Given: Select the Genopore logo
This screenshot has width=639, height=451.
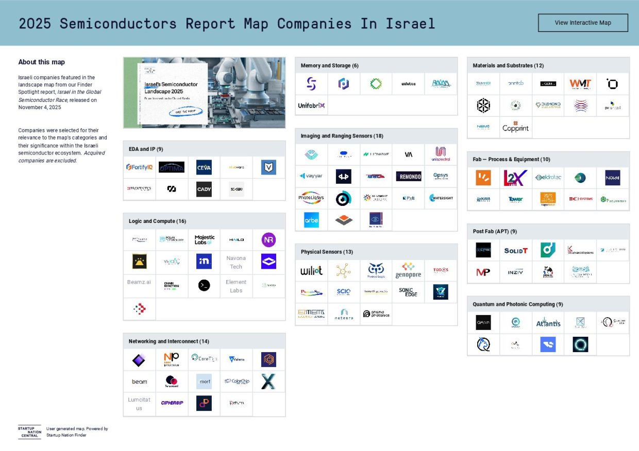Looking at the screenshot, I should pos(408,270).
